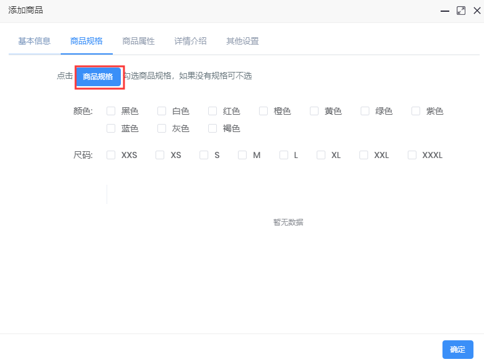The width and height of the screenshot is (484, 362).
Task: Click the blue 商品规格 button
Action: 98,77
